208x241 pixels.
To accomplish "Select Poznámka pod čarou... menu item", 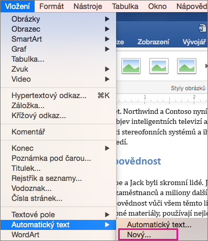I will coord(58,158).
